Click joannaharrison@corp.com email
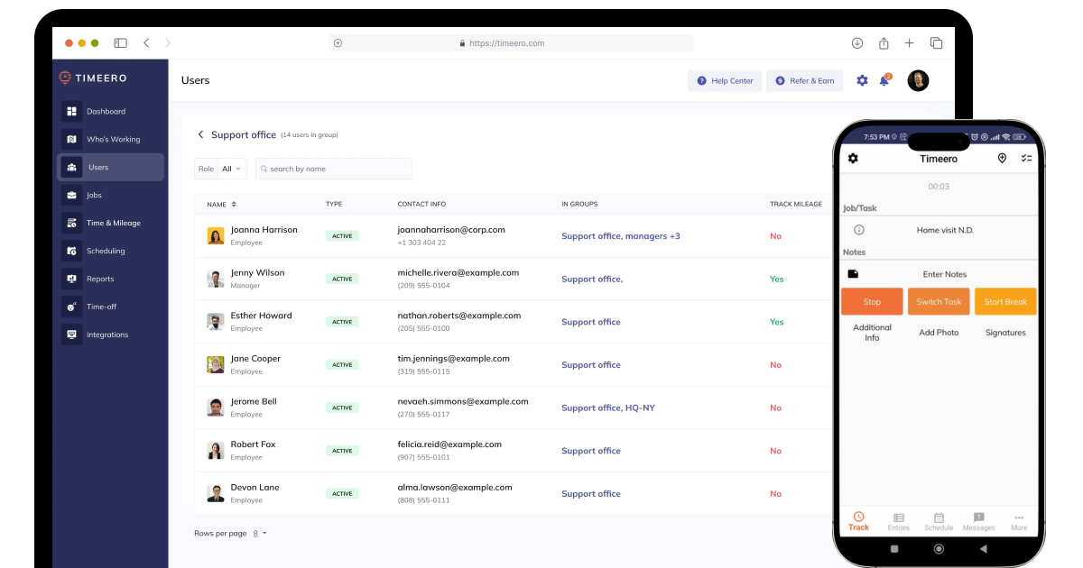The width and height of the screenshot is (1083, 568). coord(451,230)
